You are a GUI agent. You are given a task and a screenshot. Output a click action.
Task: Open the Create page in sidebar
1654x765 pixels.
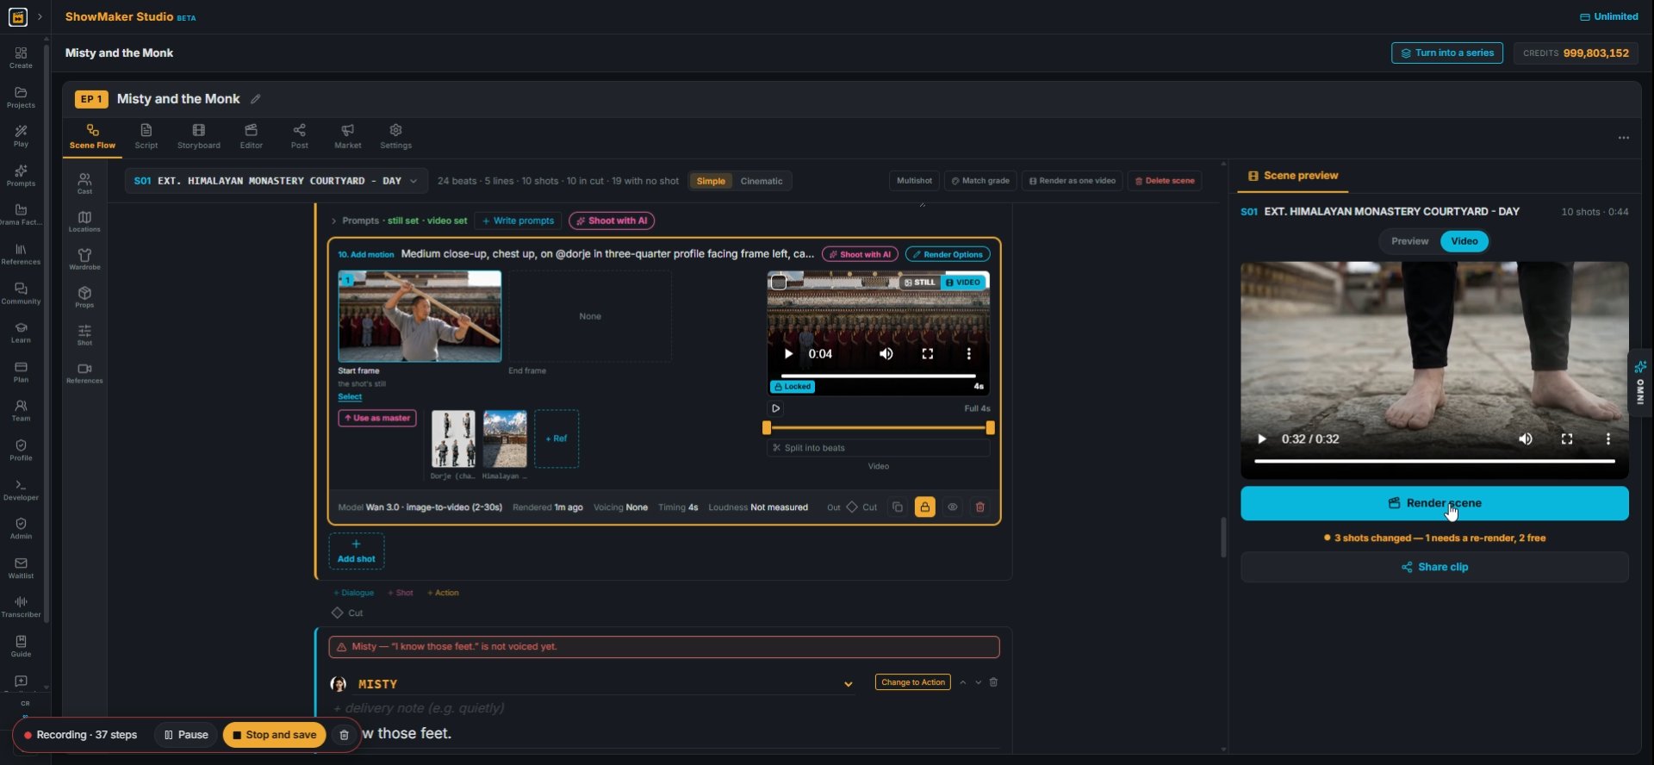click(x=21, y=58)
